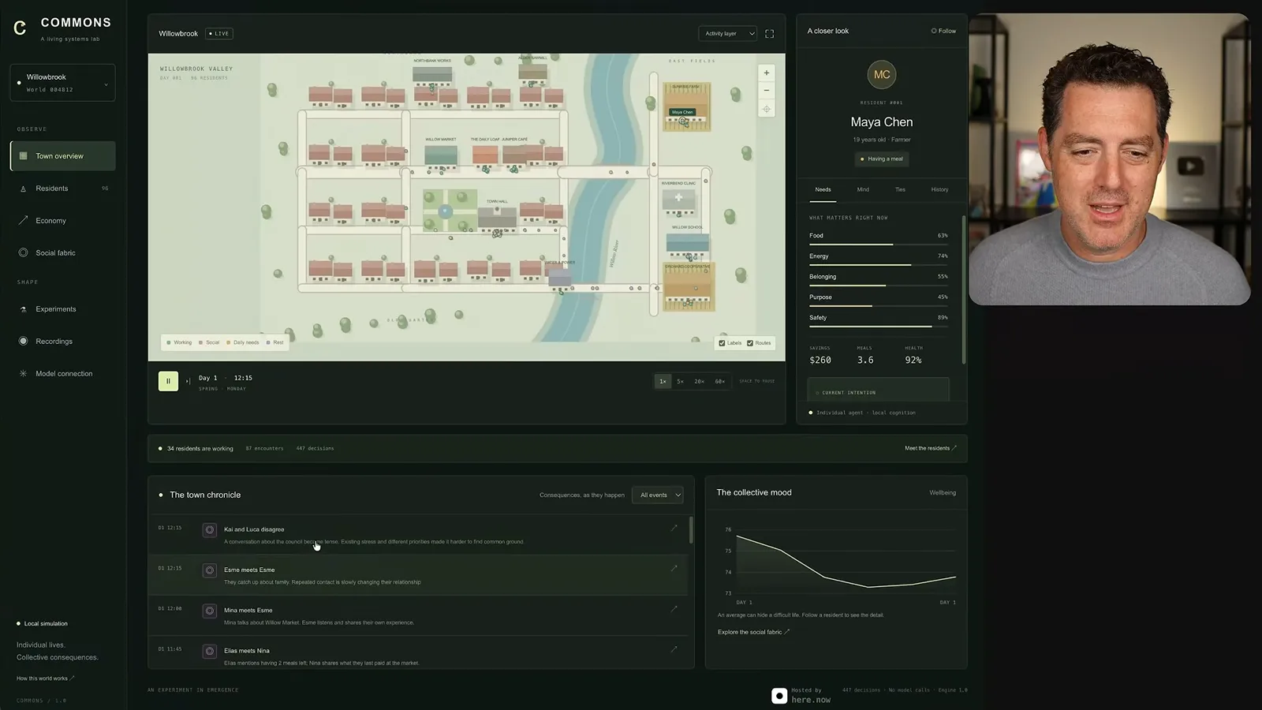1262x710 pixels.
Task: Open Elias meets Nina event arrow
Action: pos(674,649)
